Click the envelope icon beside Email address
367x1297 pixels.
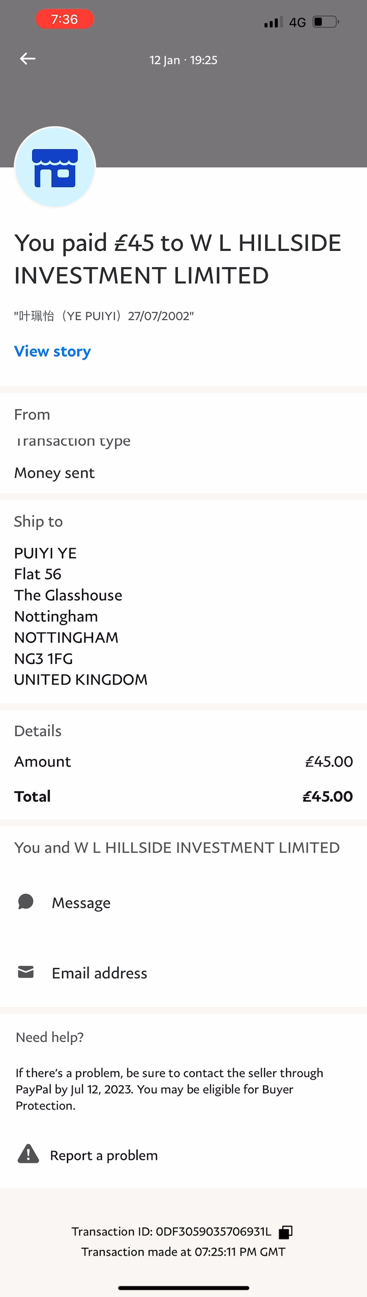[26, 972]
